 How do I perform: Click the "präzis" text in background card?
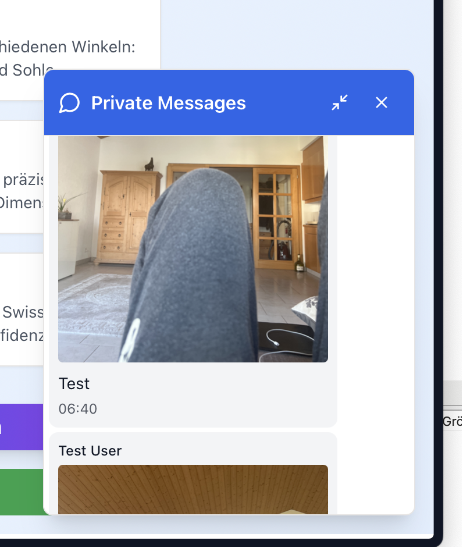[23, 180]
